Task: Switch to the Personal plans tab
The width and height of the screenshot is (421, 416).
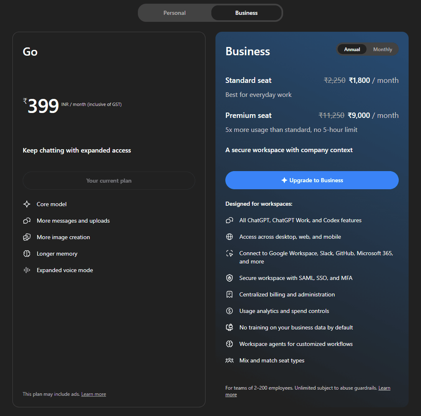Action: (x=175, y=13)
